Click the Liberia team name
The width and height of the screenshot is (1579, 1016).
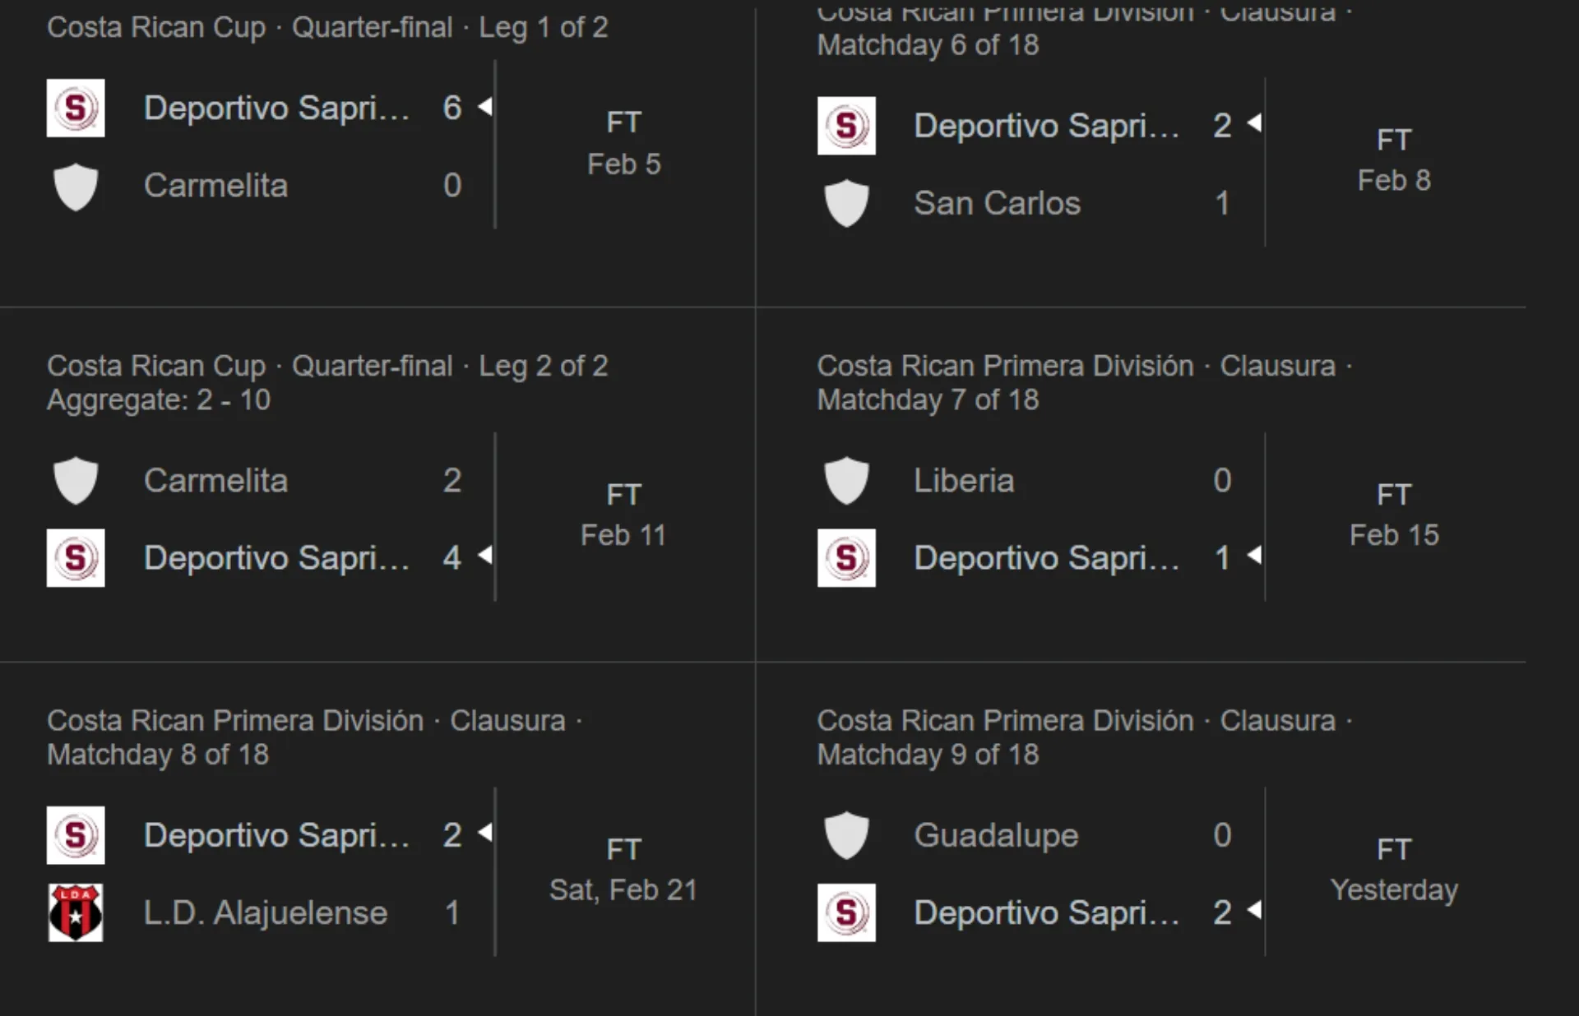964,481
